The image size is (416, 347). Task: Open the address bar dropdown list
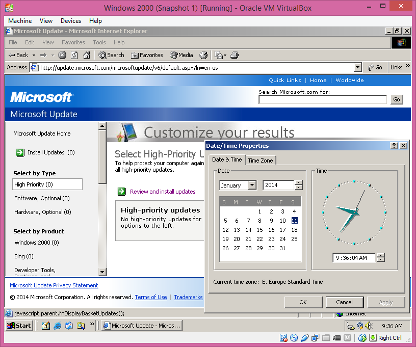[358, 68]
